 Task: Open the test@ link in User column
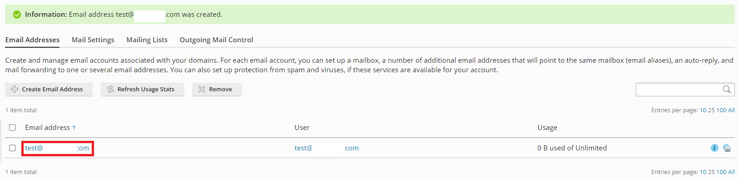click(x=327, y=148)
